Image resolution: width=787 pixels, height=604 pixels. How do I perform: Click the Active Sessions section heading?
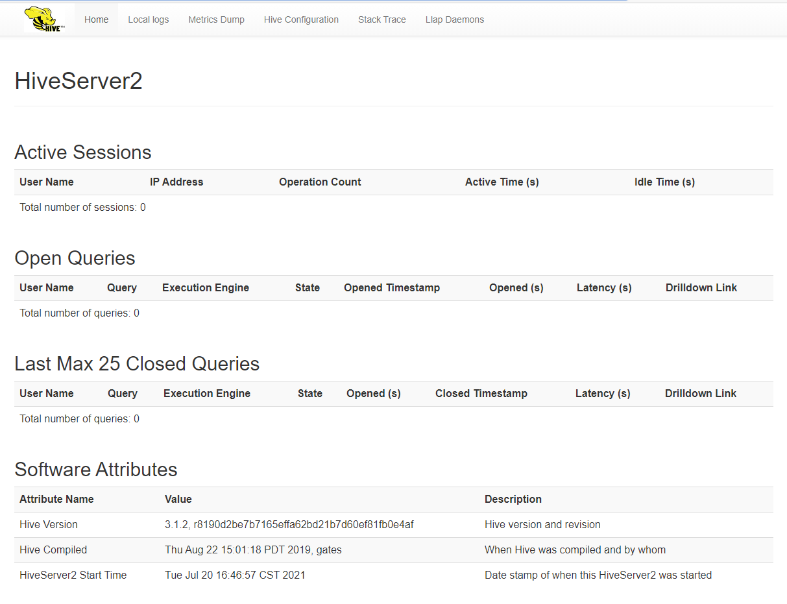83,152
